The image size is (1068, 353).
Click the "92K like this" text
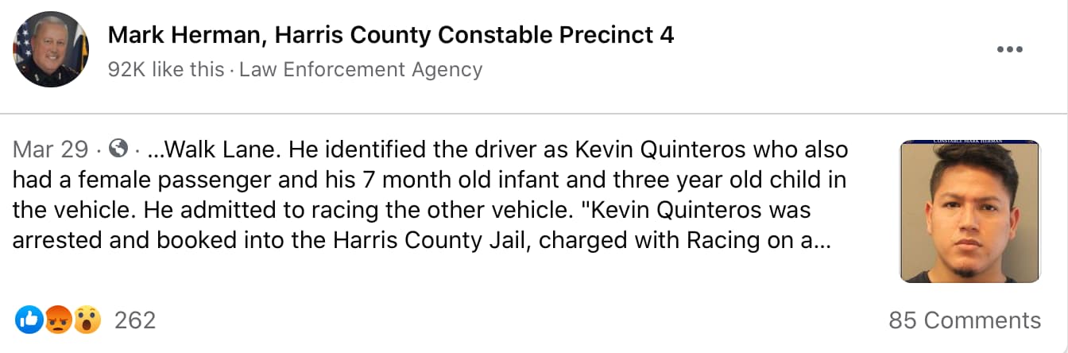point(166,70)
